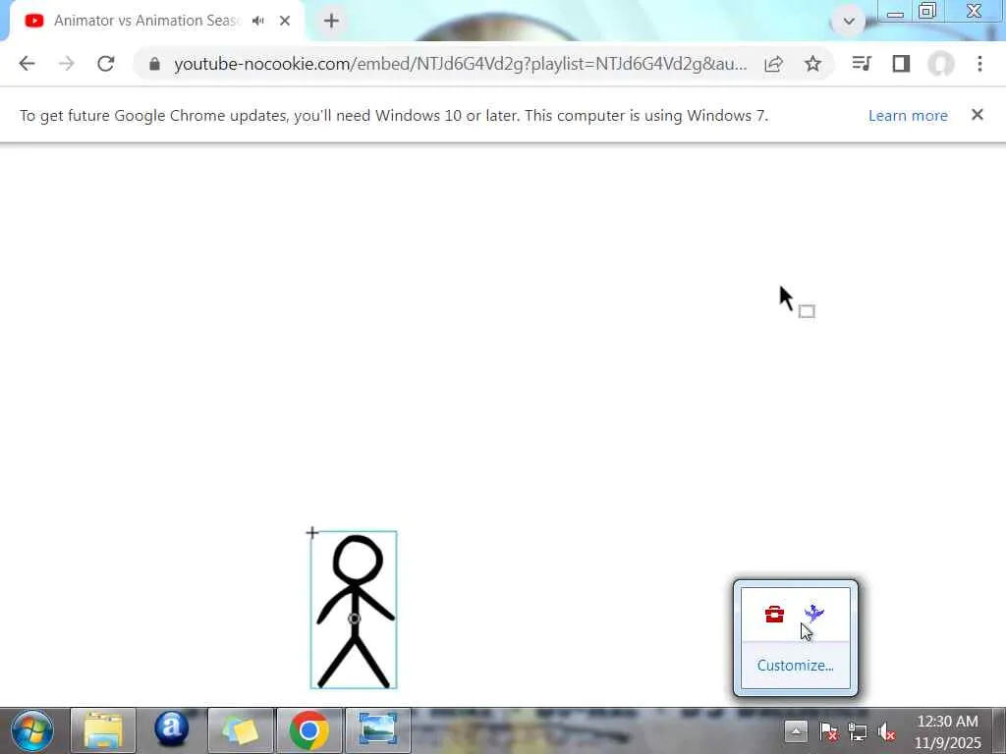Dismiss the Windows 7 update notice
Viewport: 1006px width, 754px height.
pos(978,115)
